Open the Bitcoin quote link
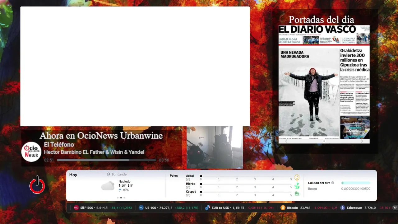The image size is (398, 224). pyautogui.click(x=308, y=208)
